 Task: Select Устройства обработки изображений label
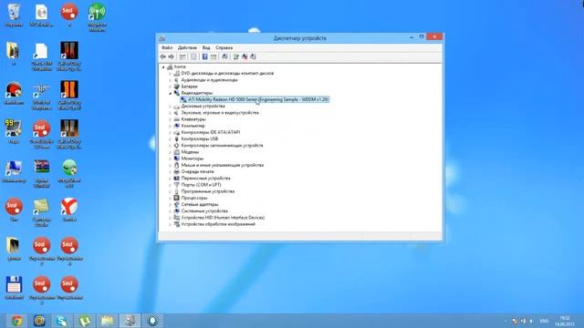218,224
